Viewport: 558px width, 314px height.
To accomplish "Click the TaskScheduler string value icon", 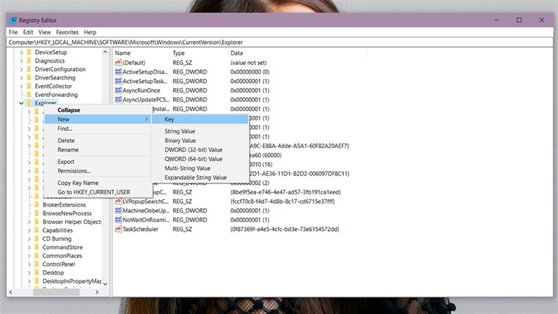I will (x=118, y=230).
